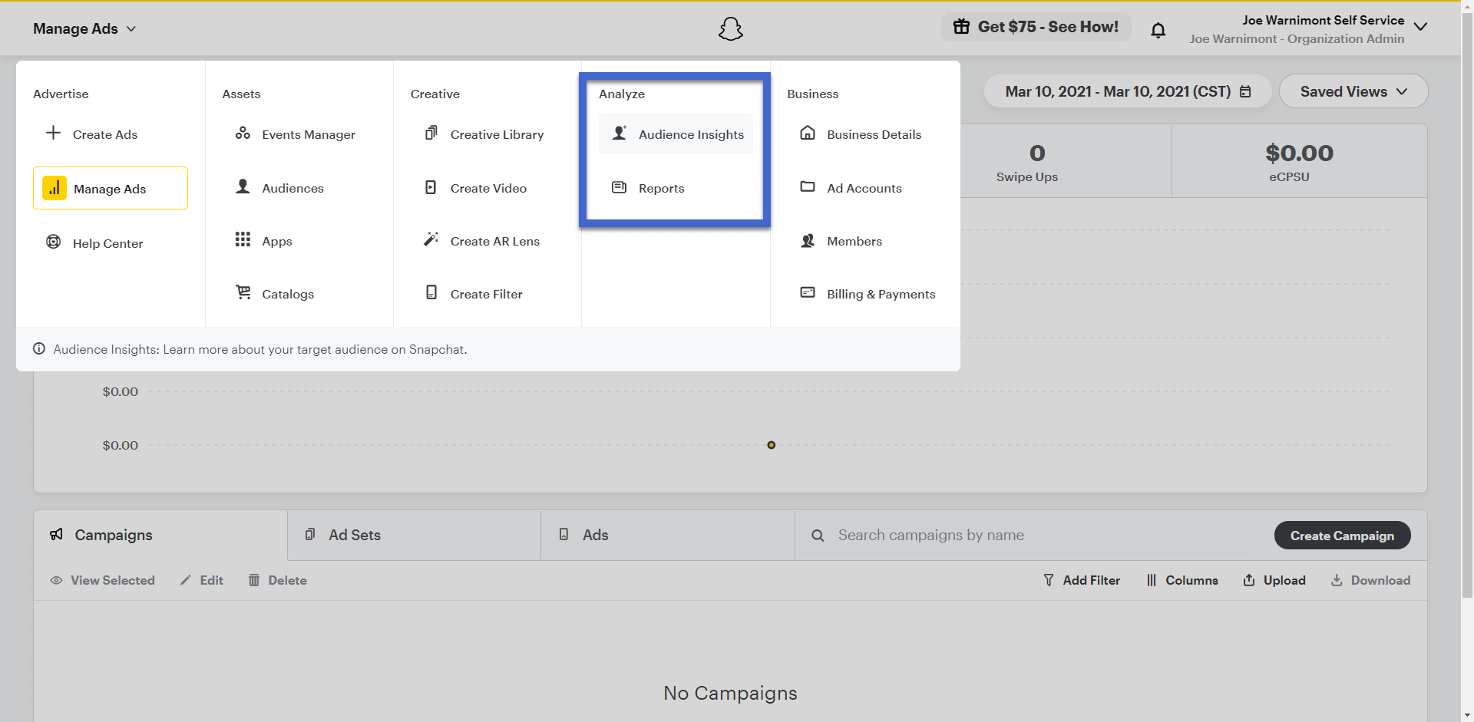Image resolution: width=1474 pixels, height=722 pixels.
Task: Open the Apps grid icon
Action: [243, 239]
